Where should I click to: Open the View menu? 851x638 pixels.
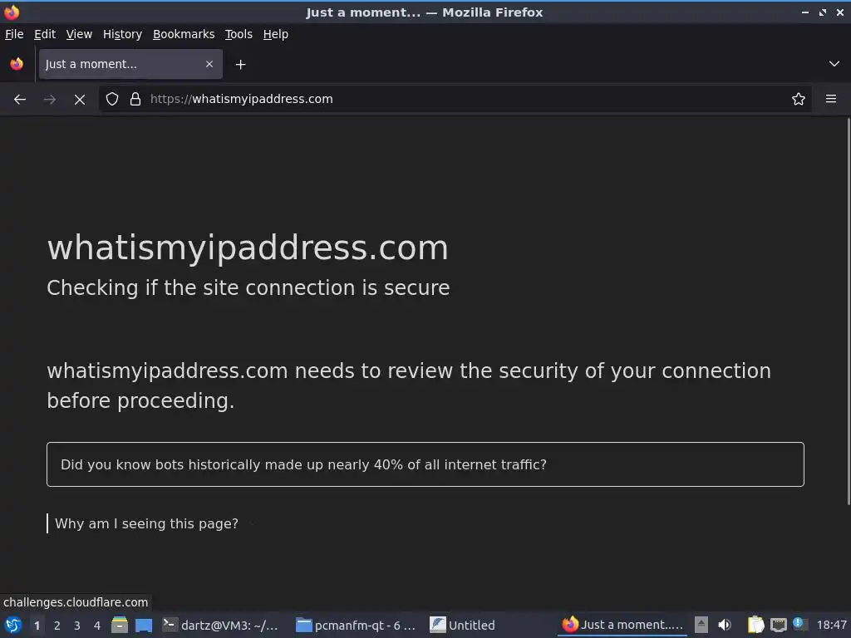click(79, 34)
